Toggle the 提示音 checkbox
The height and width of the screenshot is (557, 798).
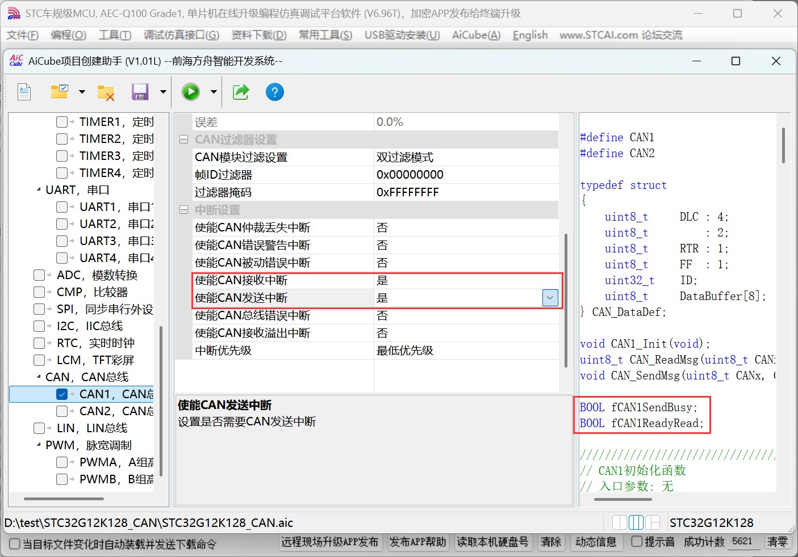(637, 542)
